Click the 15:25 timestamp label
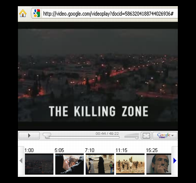 pos(152,150)
